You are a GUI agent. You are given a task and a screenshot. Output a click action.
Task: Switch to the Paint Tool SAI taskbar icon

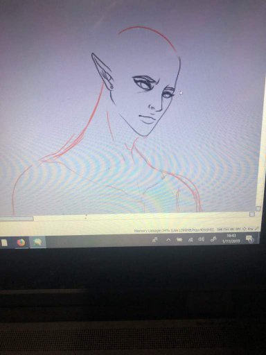[x=37, y=242]
